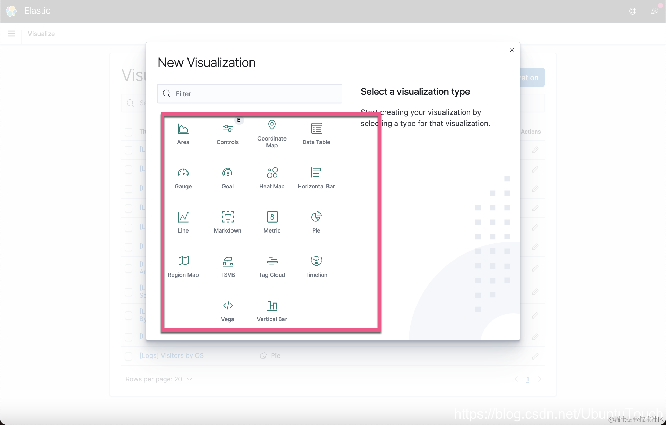Close the New Visualization dialog
Image resolution: width=666 pixels, height=425 pixels.
point(512,50)
